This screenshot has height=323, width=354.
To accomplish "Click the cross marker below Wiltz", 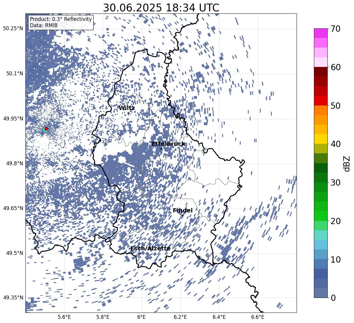I will (x=129, y=113).
